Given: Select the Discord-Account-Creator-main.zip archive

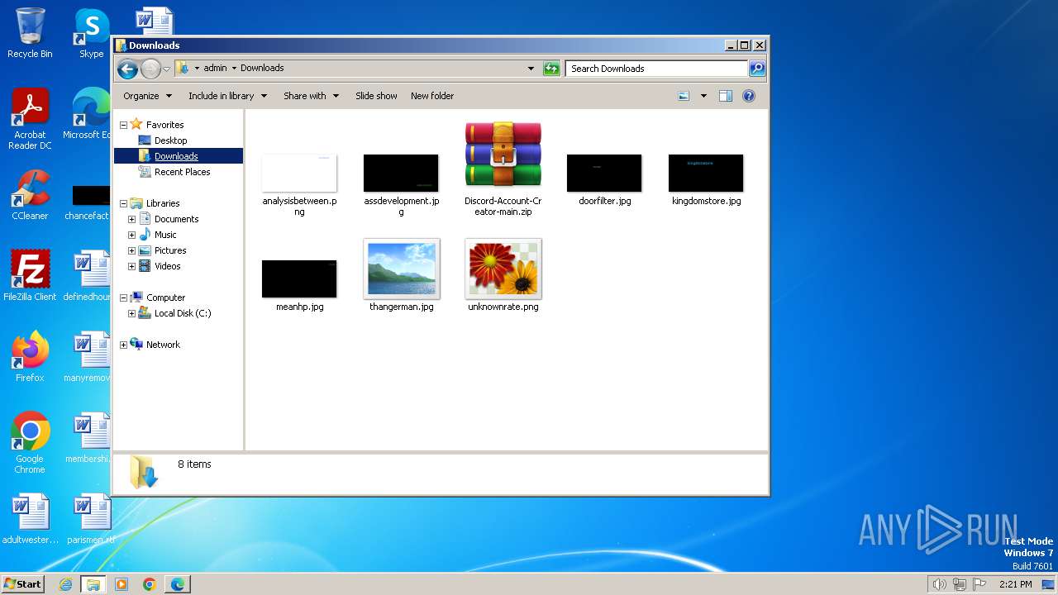Looking at the screenshot, I should point(503,169).
